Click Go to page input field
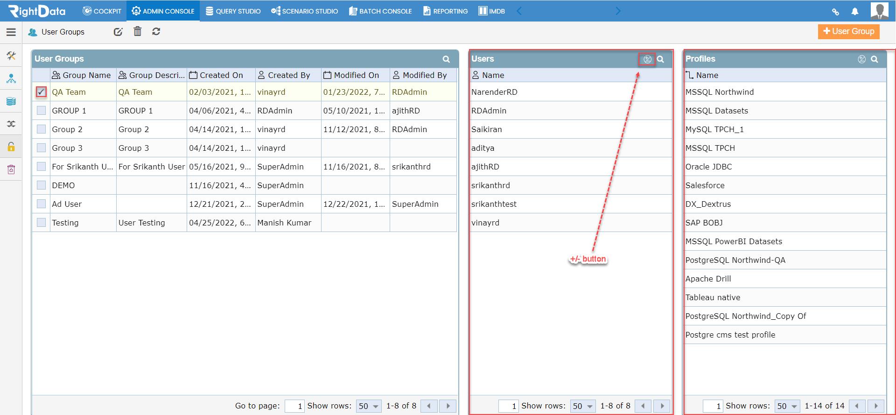Image resolution: width=896 pixels, height=415 pixels. [x=294, y=406]
